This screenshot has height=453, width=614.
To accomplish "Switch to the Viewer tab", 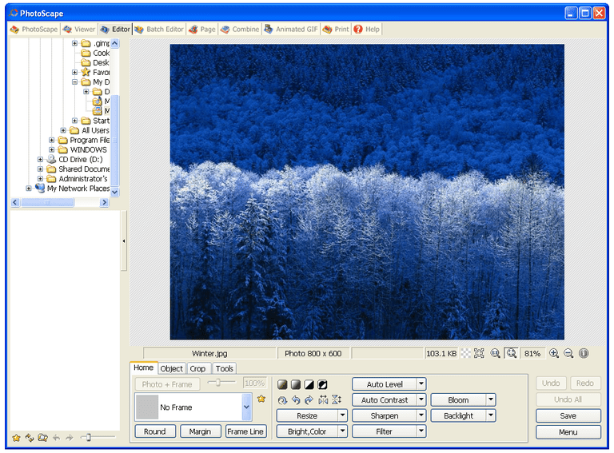I will (78, 29).
